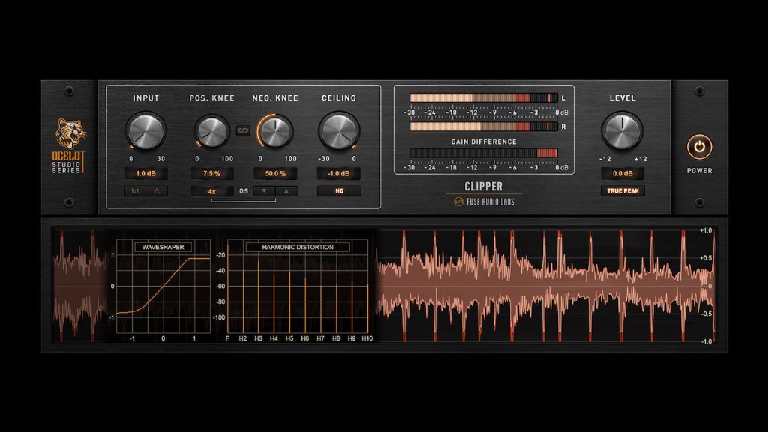
Task: Click the H10 harmonic axis label
Action: click(367, 338)
